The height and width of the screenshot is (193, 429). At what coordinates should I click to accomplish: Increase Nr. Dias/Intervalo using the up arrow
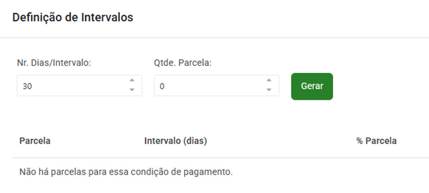[x=132, y=80]
